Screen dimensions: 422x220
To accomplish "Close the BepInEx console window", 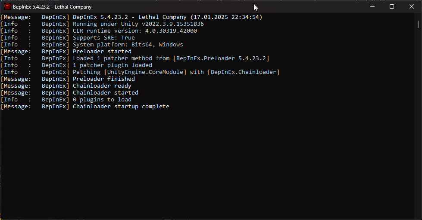I will (x=412, y=6).
